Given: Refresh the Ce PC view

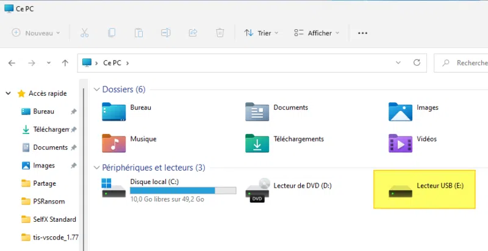Looking at the screenshot, I should 417,62.
